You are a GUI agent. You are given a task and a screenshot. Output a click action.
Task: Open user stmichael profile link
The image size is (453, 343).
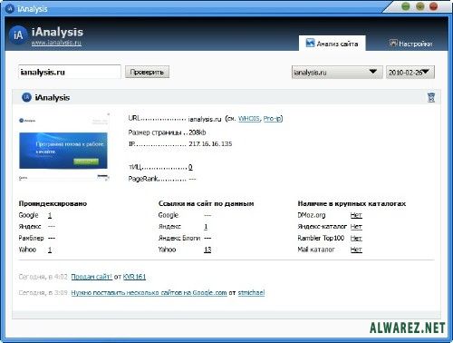click(x=251, y=292)
